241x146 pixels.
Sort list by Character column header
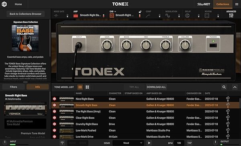click(115, 93)
